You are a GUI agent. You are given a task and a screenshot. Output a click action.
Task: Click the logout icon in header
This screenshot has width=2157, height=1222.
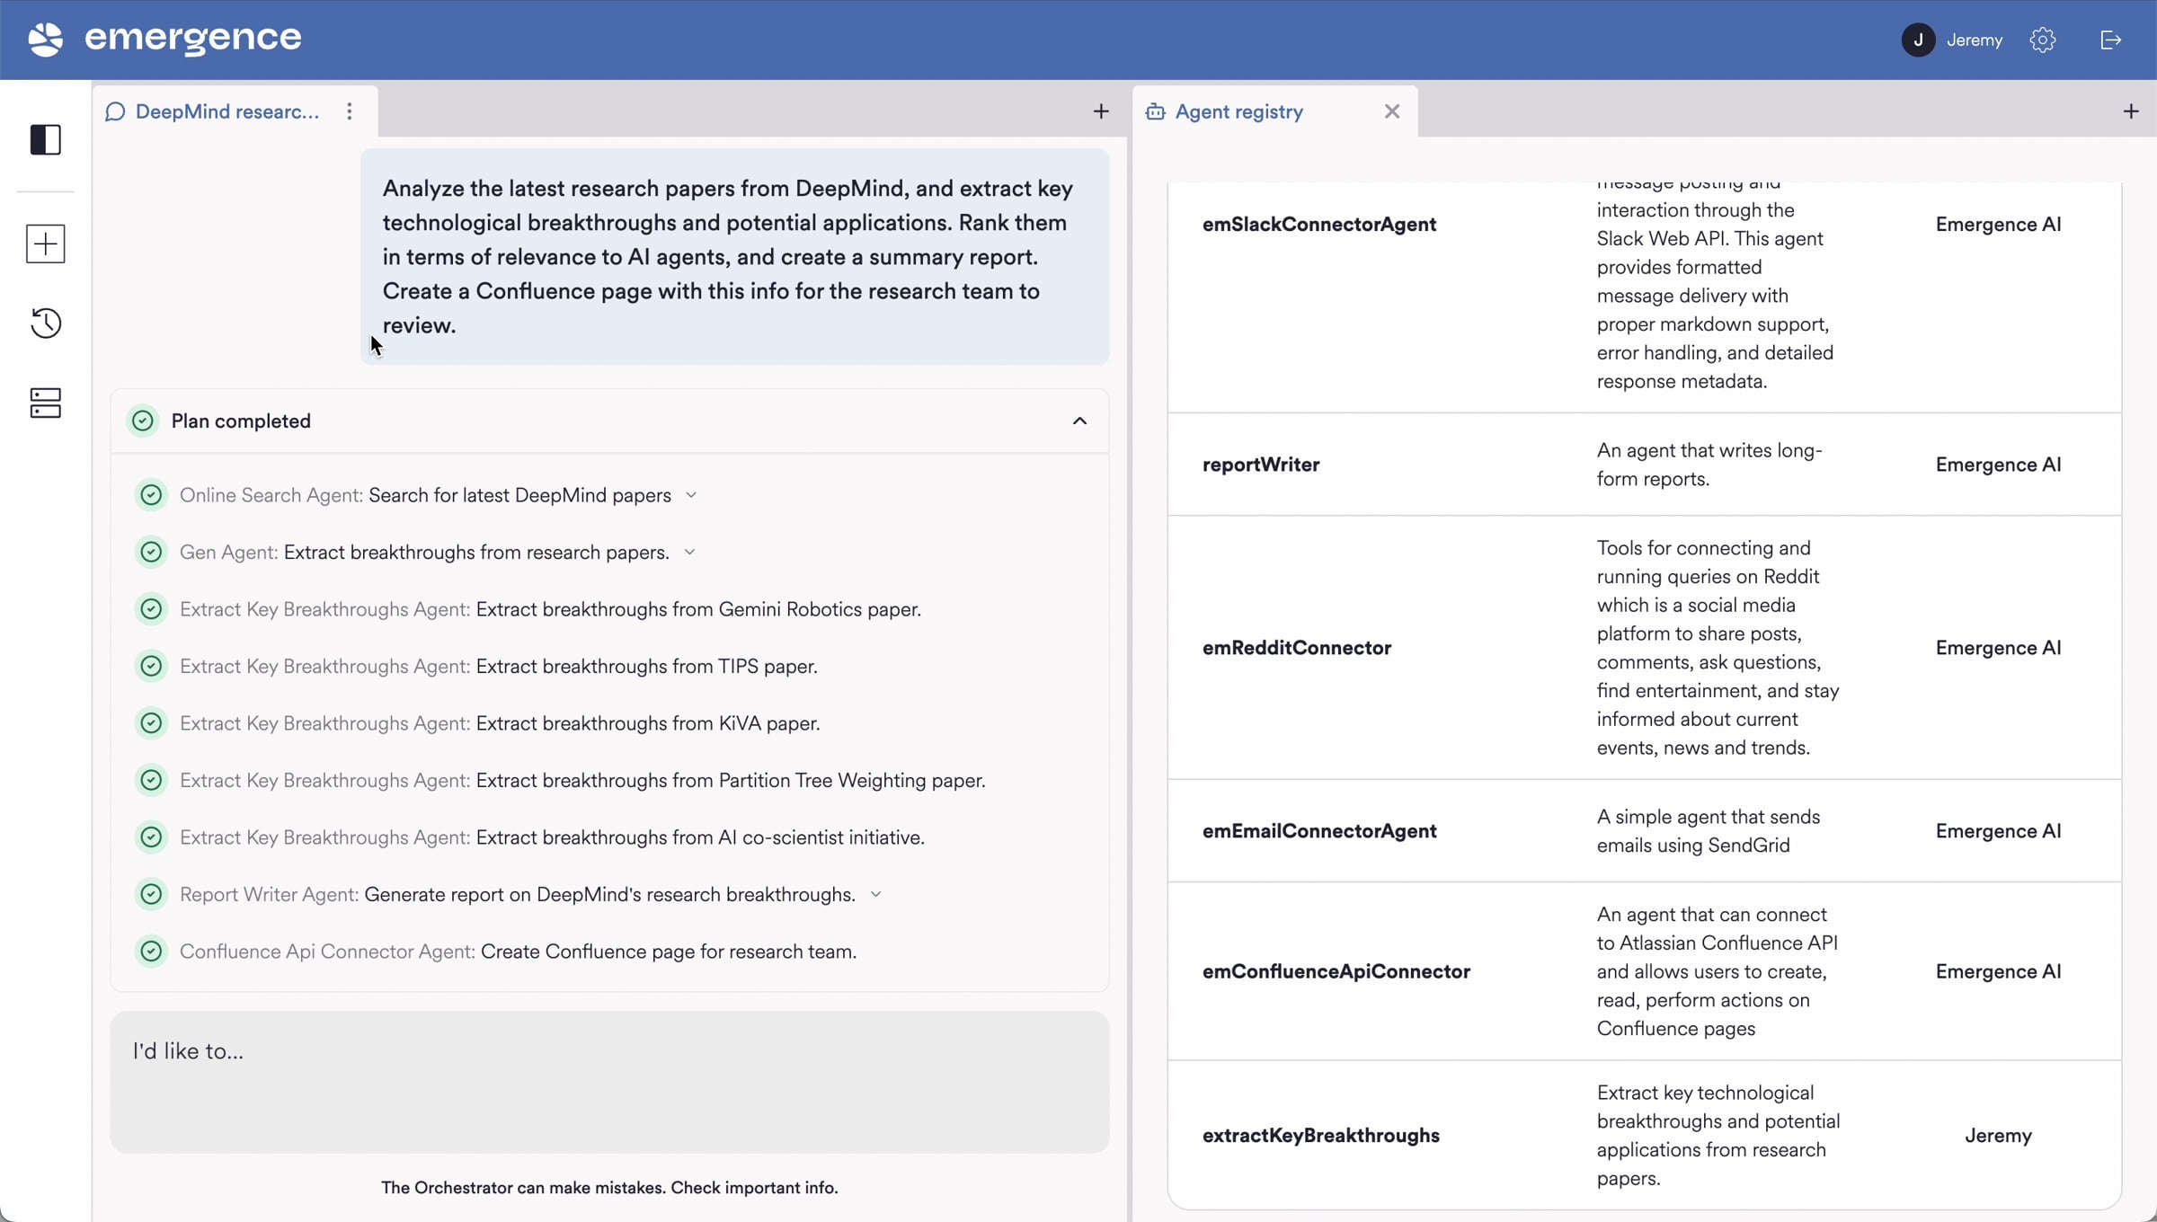pos(2110,40)
